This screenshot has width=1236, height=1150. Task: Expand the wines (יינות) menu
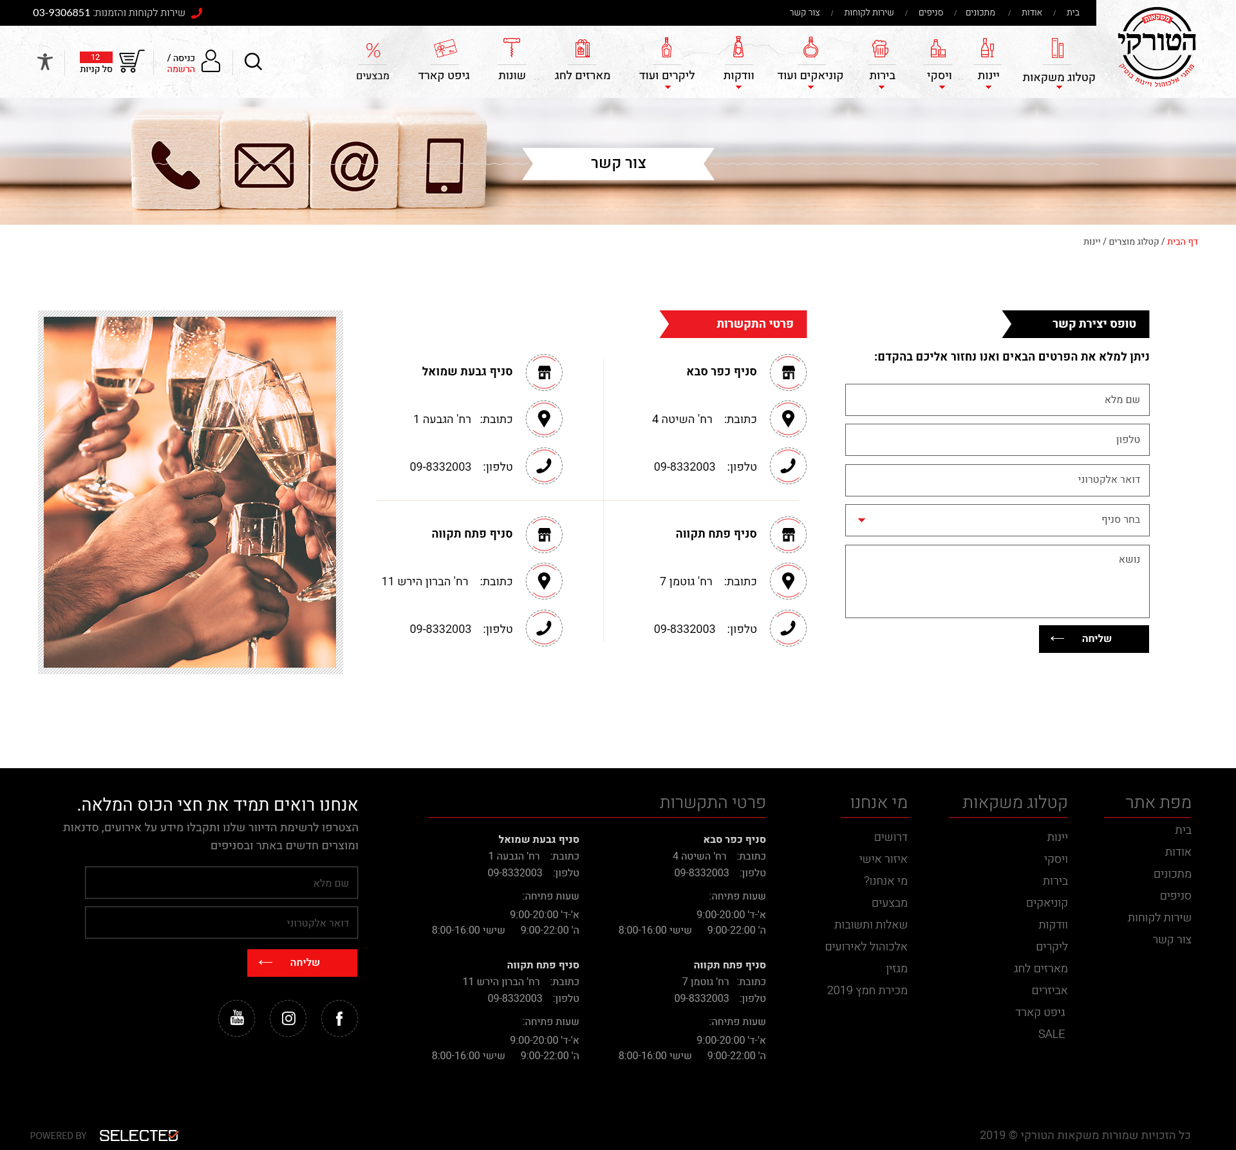[x=988, y=75]
